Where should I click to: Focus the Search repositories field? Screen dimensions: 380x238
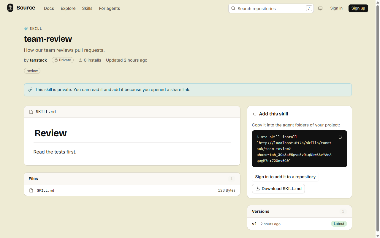[x=271, y=8]
